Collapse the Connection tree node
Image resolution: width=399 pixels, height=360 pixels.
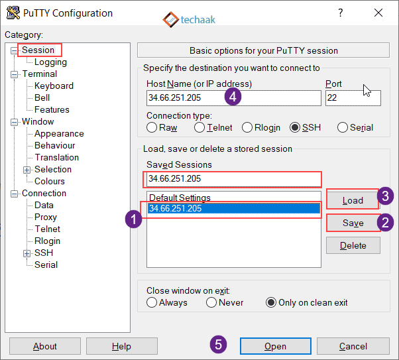pyautogui.click(x=14, y=194)
